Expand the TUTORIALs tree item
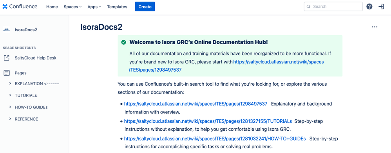 click(10, 95)
